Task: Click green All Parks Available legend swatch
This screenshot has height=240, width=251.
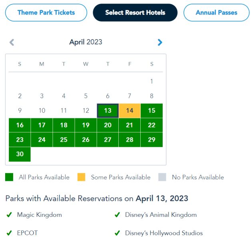Action: pyautogui.click(x=9, y=177)
